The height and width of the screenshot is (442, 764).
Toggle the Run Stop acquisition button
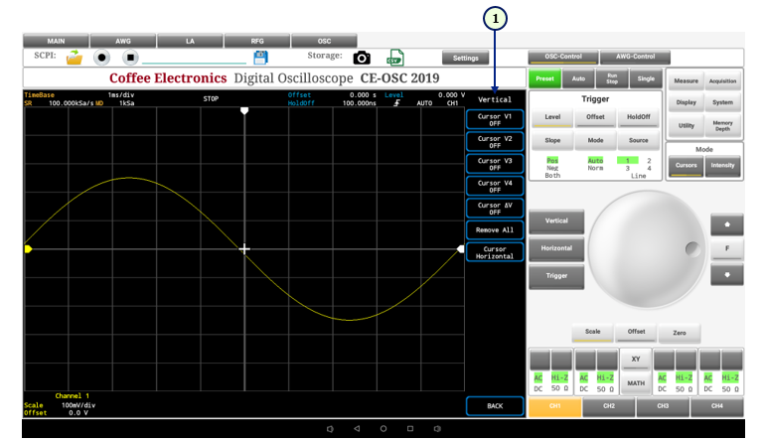coord(613,79)
